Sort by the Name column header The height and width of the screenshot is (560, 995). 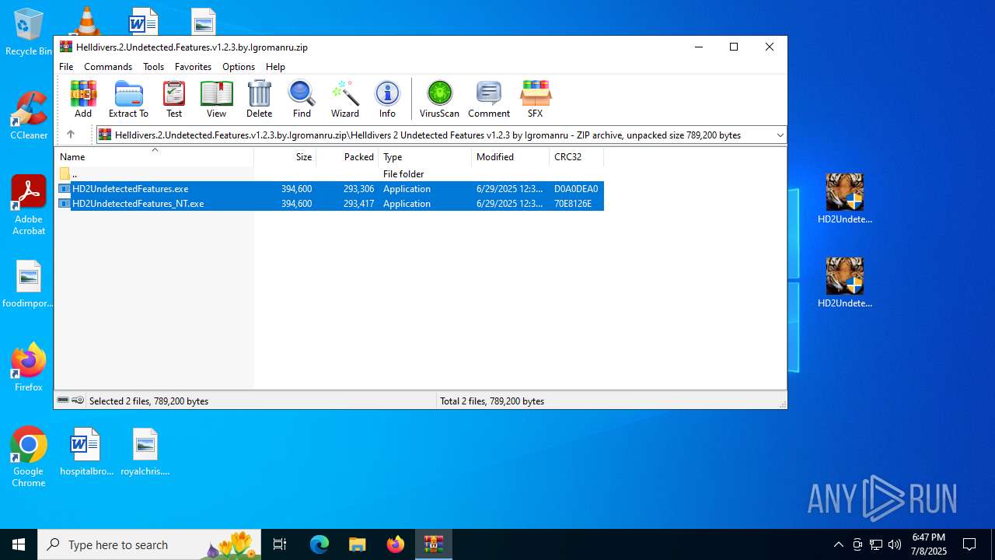coord(154,156)
